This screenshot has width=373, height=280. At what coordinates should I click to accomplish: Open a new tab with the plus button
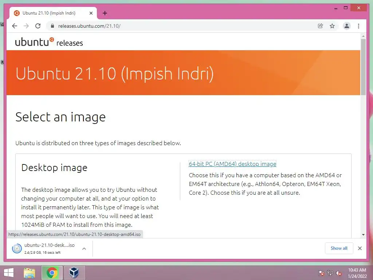click(105, 13)
